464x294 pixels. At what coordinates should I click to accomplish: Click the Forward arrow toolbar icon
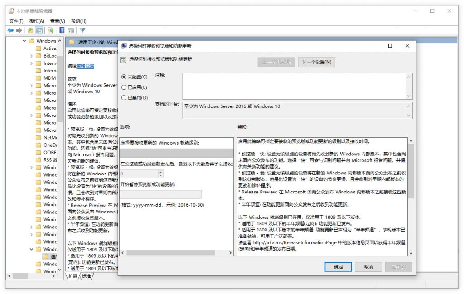pos(19,30)
